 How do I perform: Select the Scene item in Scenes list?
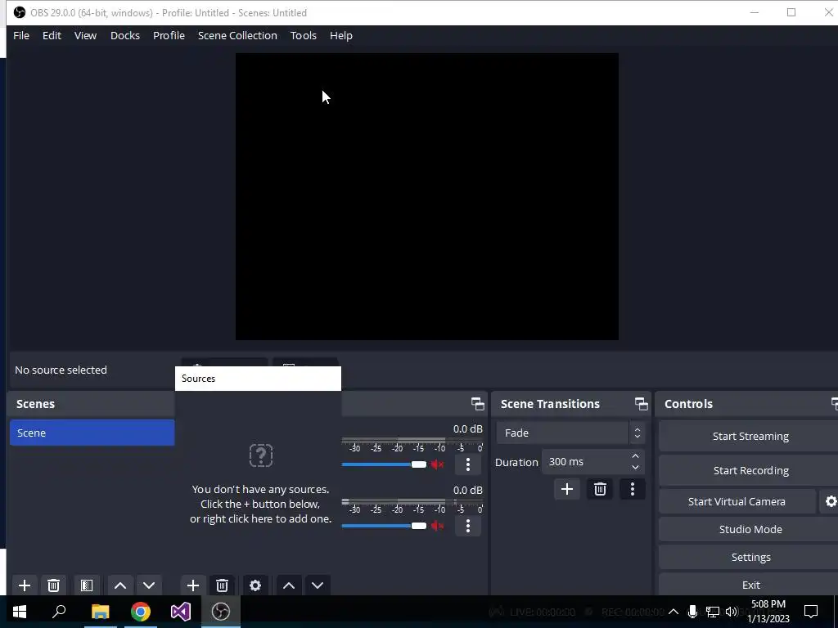tap(92, 433)
